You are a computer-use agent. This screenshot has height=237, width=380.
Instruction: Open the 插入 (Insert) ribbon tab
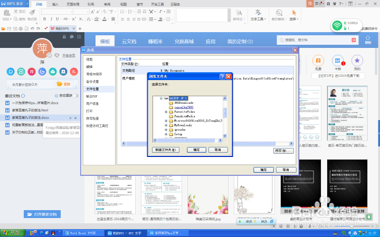(x=55, y=4)
